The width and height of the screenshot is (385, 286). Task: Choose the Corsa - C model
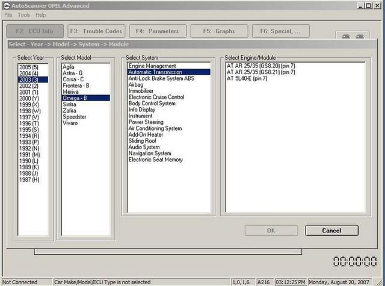tap(85, 79)
